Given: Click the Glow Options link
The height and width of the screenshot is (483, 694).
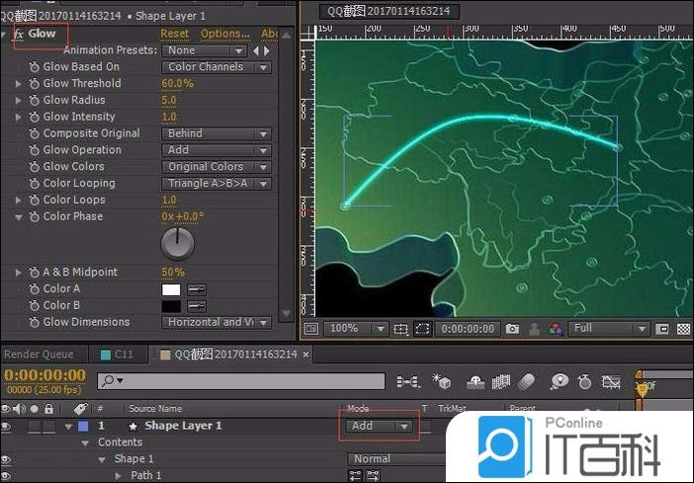Looking at the screenshot, I should tap(224, 34).
